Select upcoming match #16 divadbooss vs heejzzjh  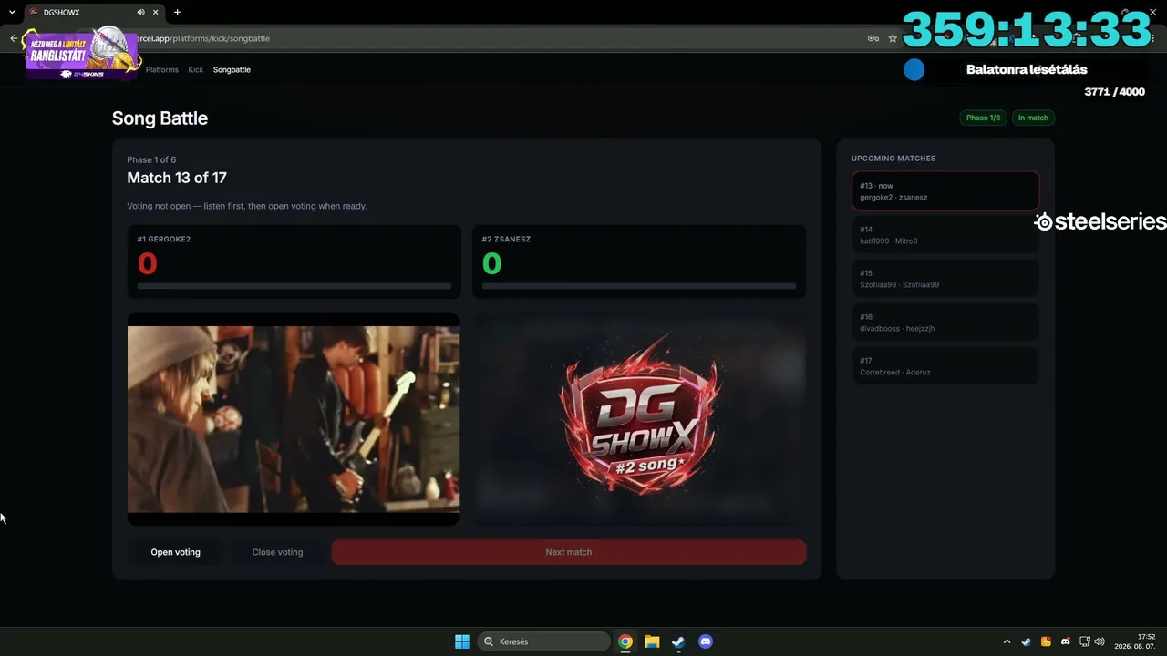click(x=945, y=323)
